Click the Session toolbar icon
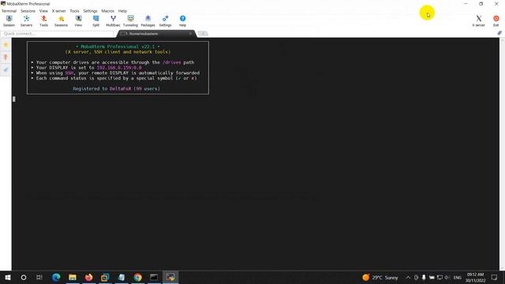 click(9, 21)
